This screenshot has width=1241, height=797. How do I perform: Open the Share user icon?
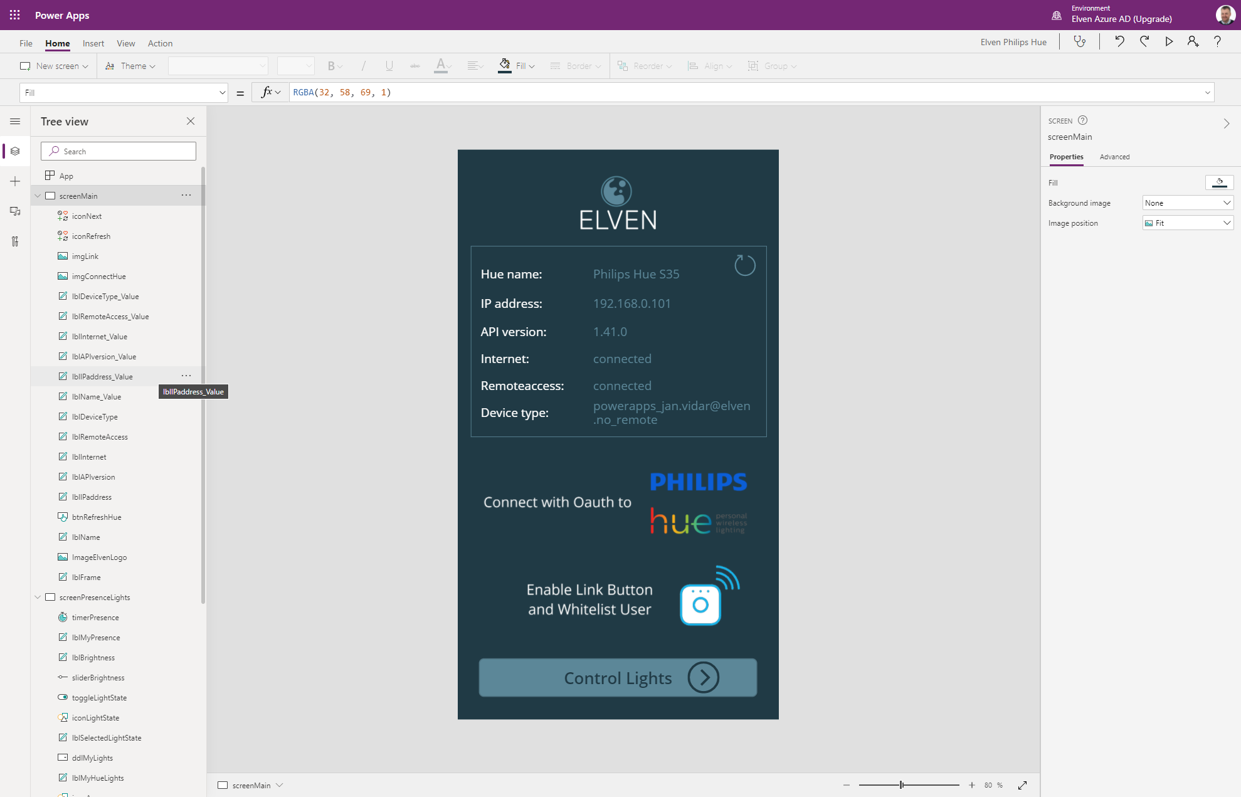point(1193,42)
